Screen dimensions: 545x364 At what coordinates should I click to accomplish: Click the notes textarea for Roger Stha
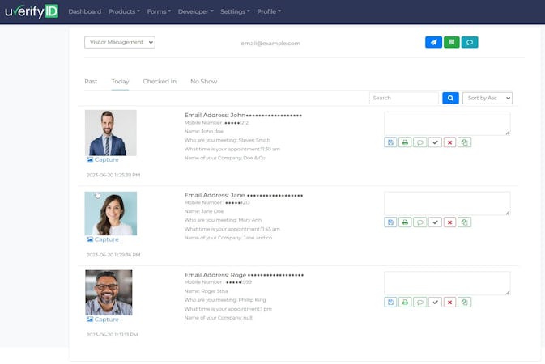447,283
